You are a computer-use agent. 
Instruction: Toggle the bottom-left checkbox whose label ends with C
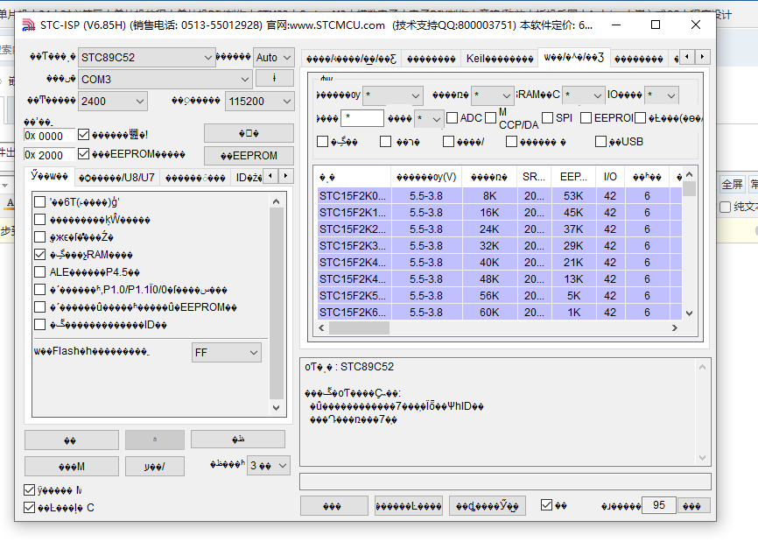click(30, 507)
